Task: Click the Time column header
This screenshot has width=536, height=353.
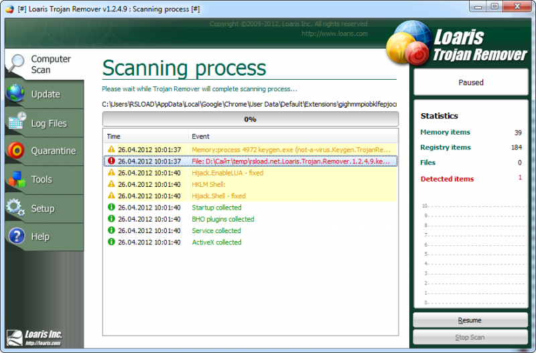Action: 145,137
